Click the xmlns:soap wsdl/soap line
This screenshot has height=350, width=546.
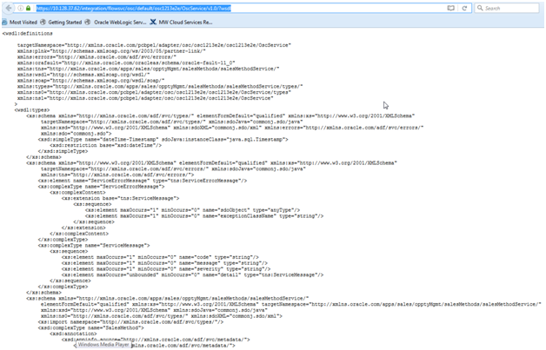coord(91,81)
